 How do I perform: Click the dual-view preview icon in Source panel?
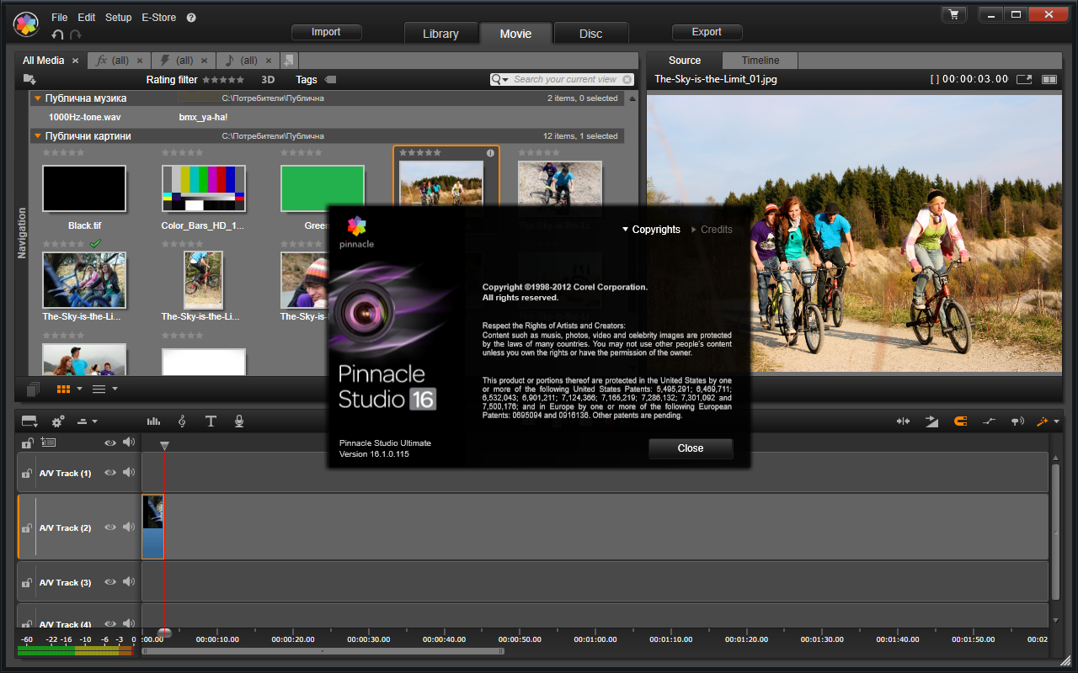(1049, 79)
